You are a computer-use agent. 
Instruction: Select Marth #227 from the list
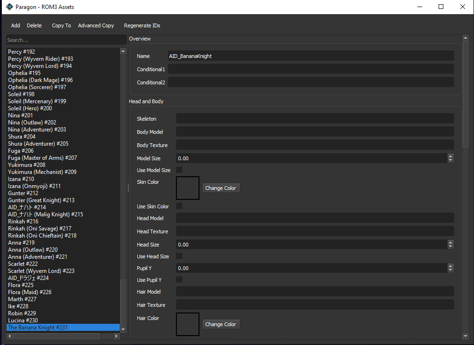click(x=22, y=299)
